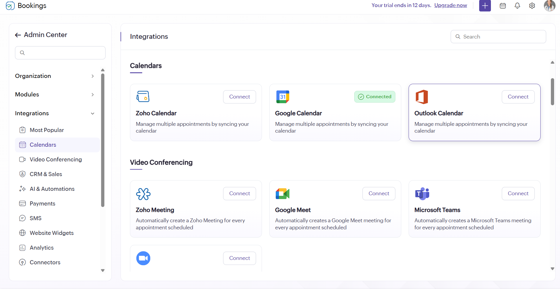
Task: Click Google Calendar Connected status
Action: pos(375,97)
